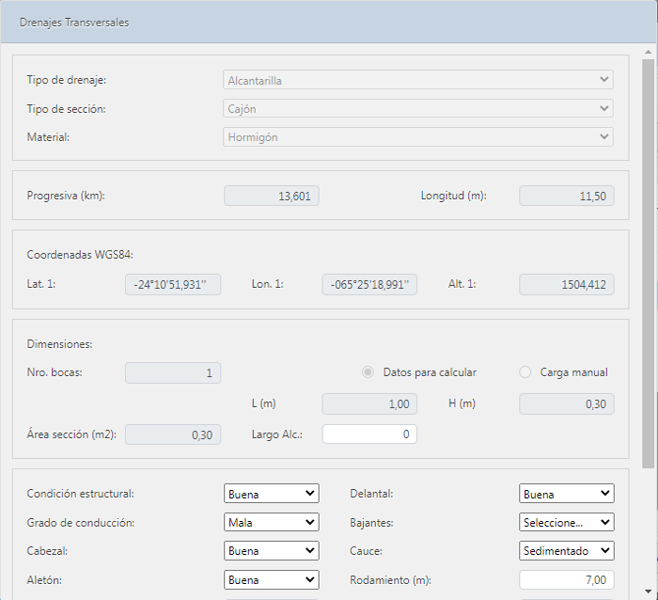This screenshot has width=658, height=600.
Task: Select 'Datos para calcular' radio button
Action: (x=368, y=372)
